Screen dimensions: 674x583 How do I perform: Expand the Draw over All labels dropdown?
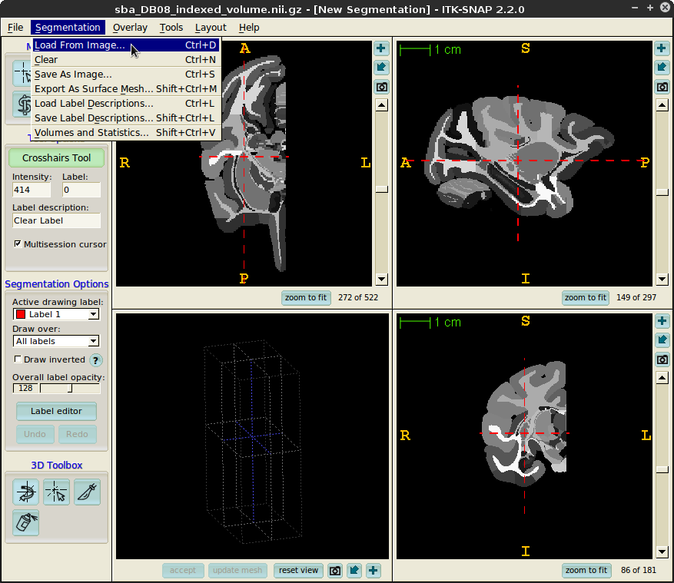click(56, 341)
